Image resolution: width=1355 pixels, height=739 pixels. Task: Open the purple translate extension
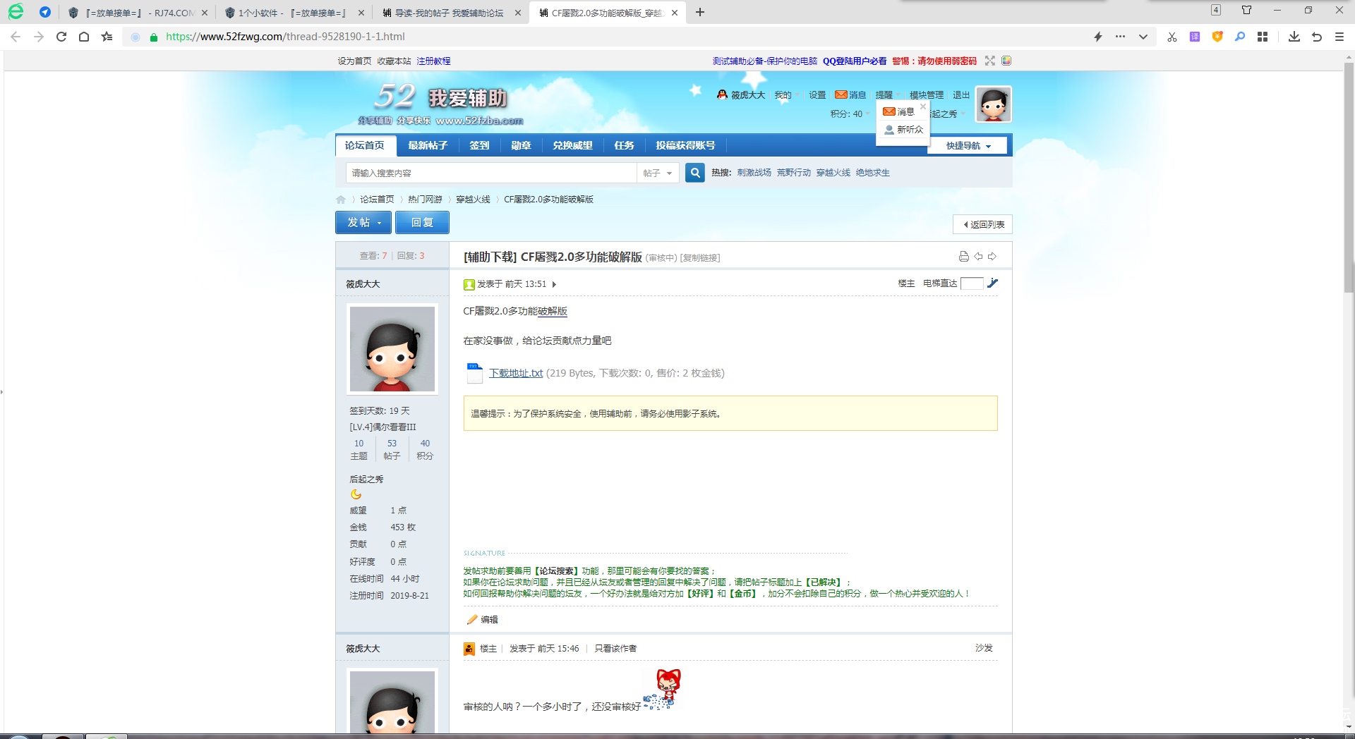tap(1195, 37)
